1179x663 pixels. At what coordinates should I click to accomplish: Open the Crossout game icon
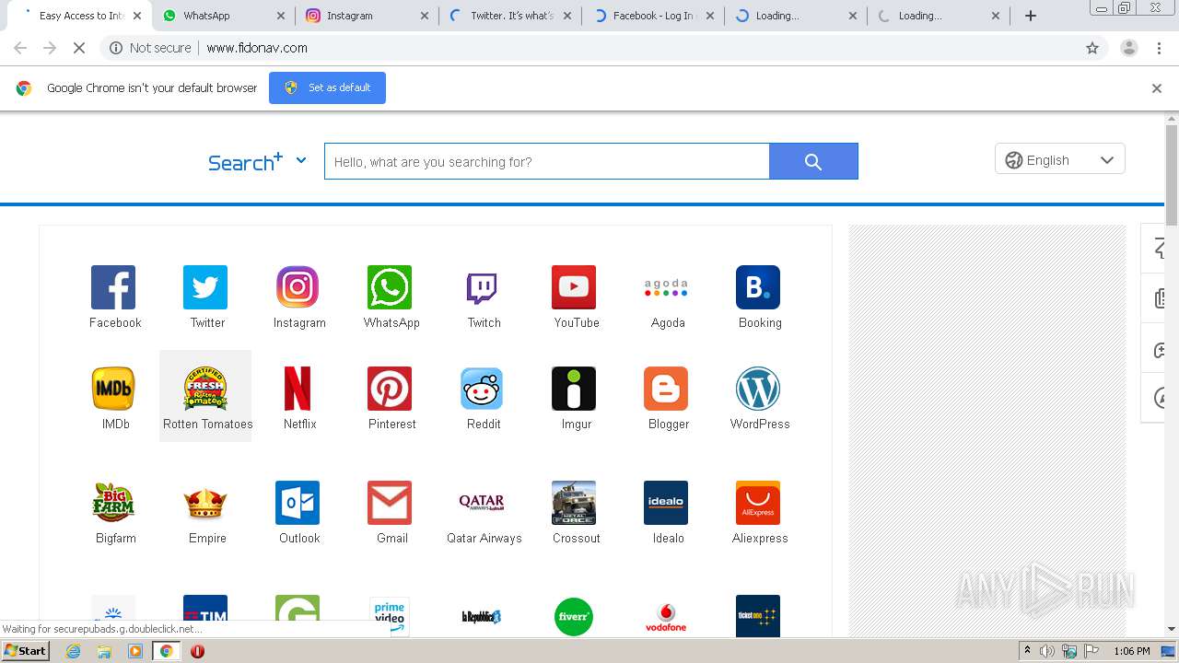(x=574, y=503)
